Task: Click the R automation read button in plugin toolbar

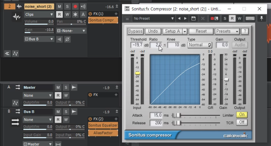Action: (232, 19)
